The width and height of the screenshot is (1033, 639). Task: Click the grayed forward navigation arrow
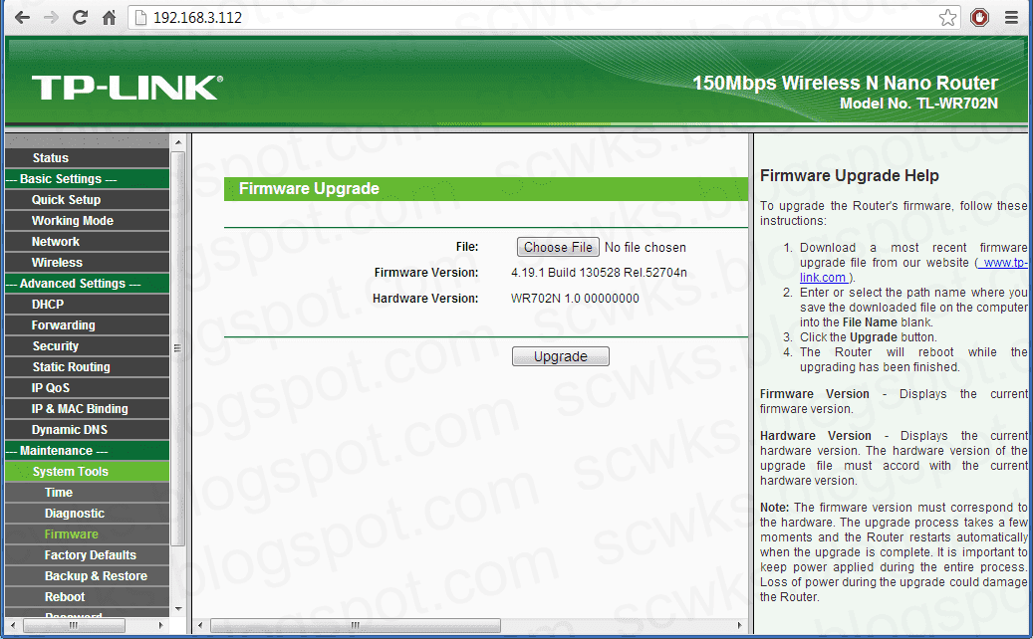pyautogui.click(x=50, y=17)
